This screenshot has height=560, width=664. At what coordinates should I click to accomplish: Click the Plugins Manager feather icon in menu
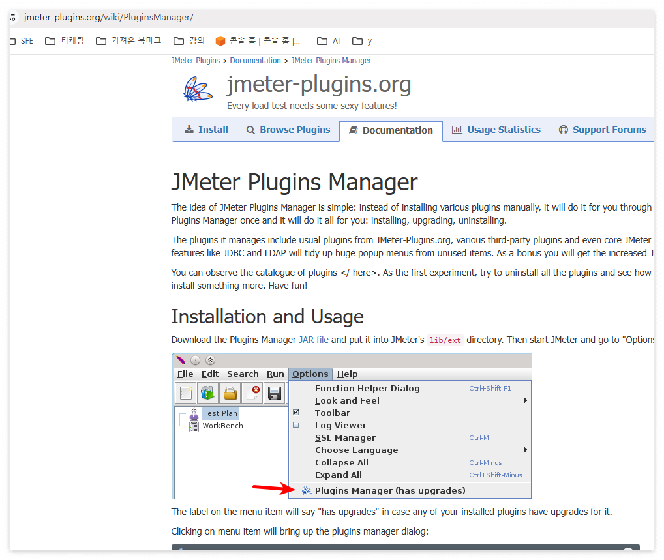click(307, 491)
